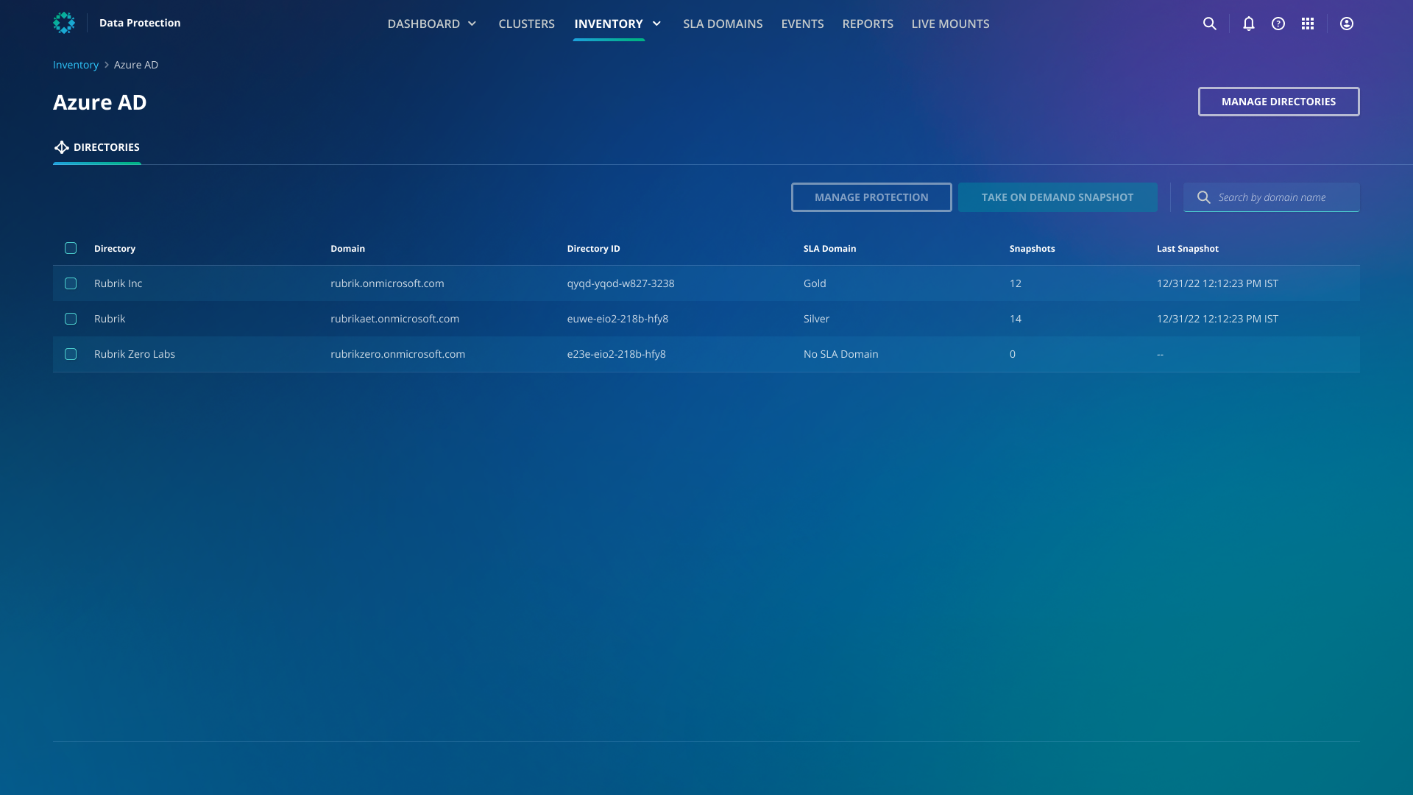Click the Azure AD page title
The image size is (1413, 795).
[x=99, y=102]
